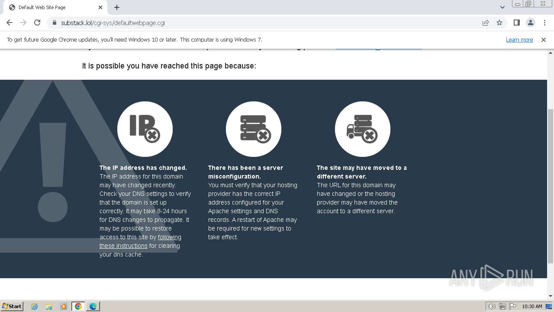Image resolution: width=554 pixels, height=312 pixels.
Task: Click 'It is possible you have reached' text
Action: 169,66
